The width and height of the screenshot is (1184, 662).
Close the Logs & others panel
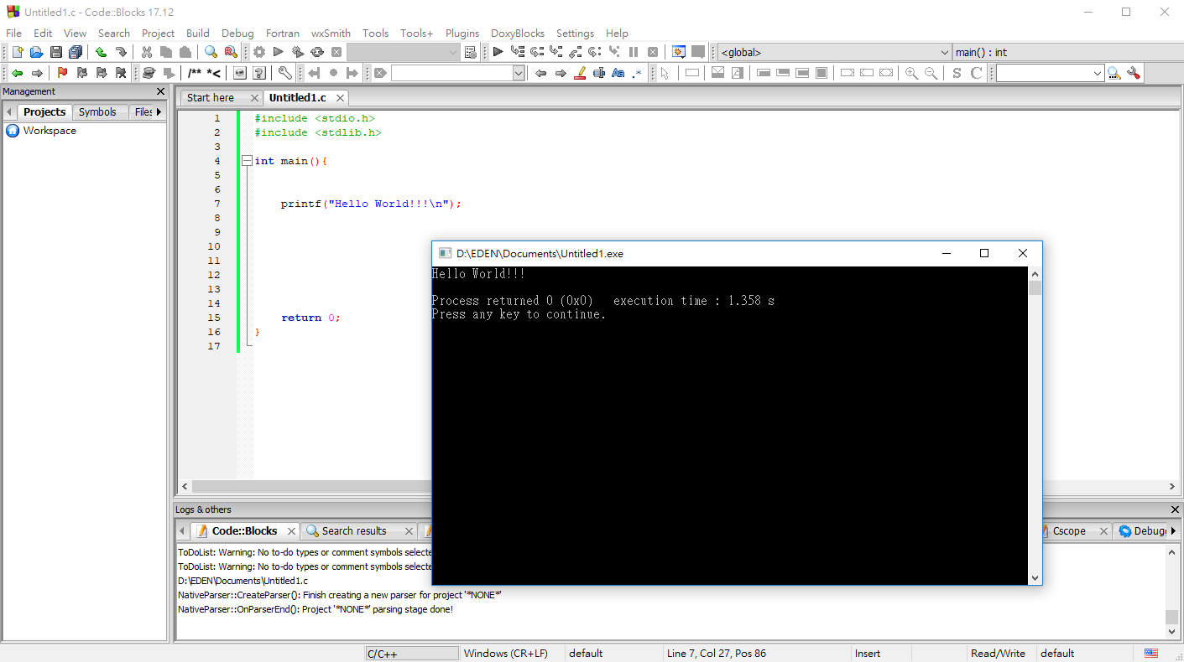tap(1175, 509)
